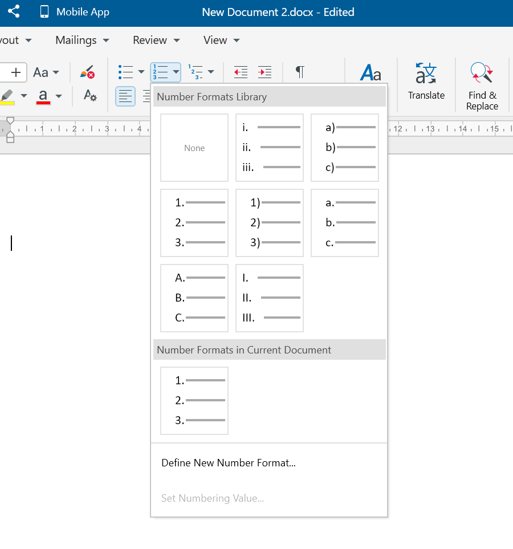Open the View menu
The width and height of the screenshot is (513, 549).
(x=221, y=40)
